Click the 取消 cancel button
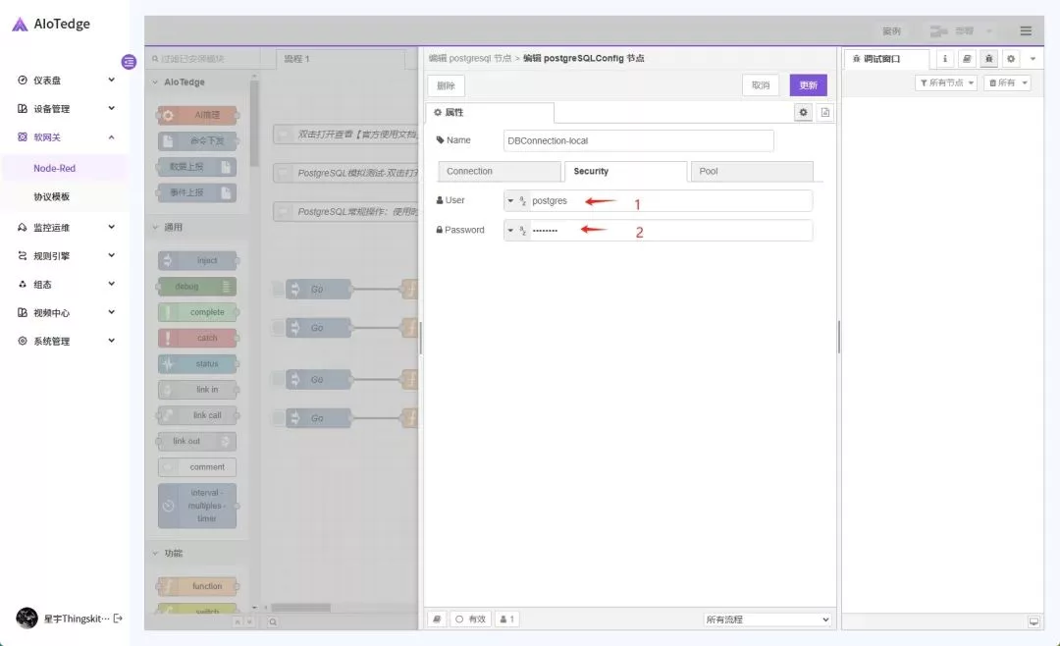 click(761, 85)
